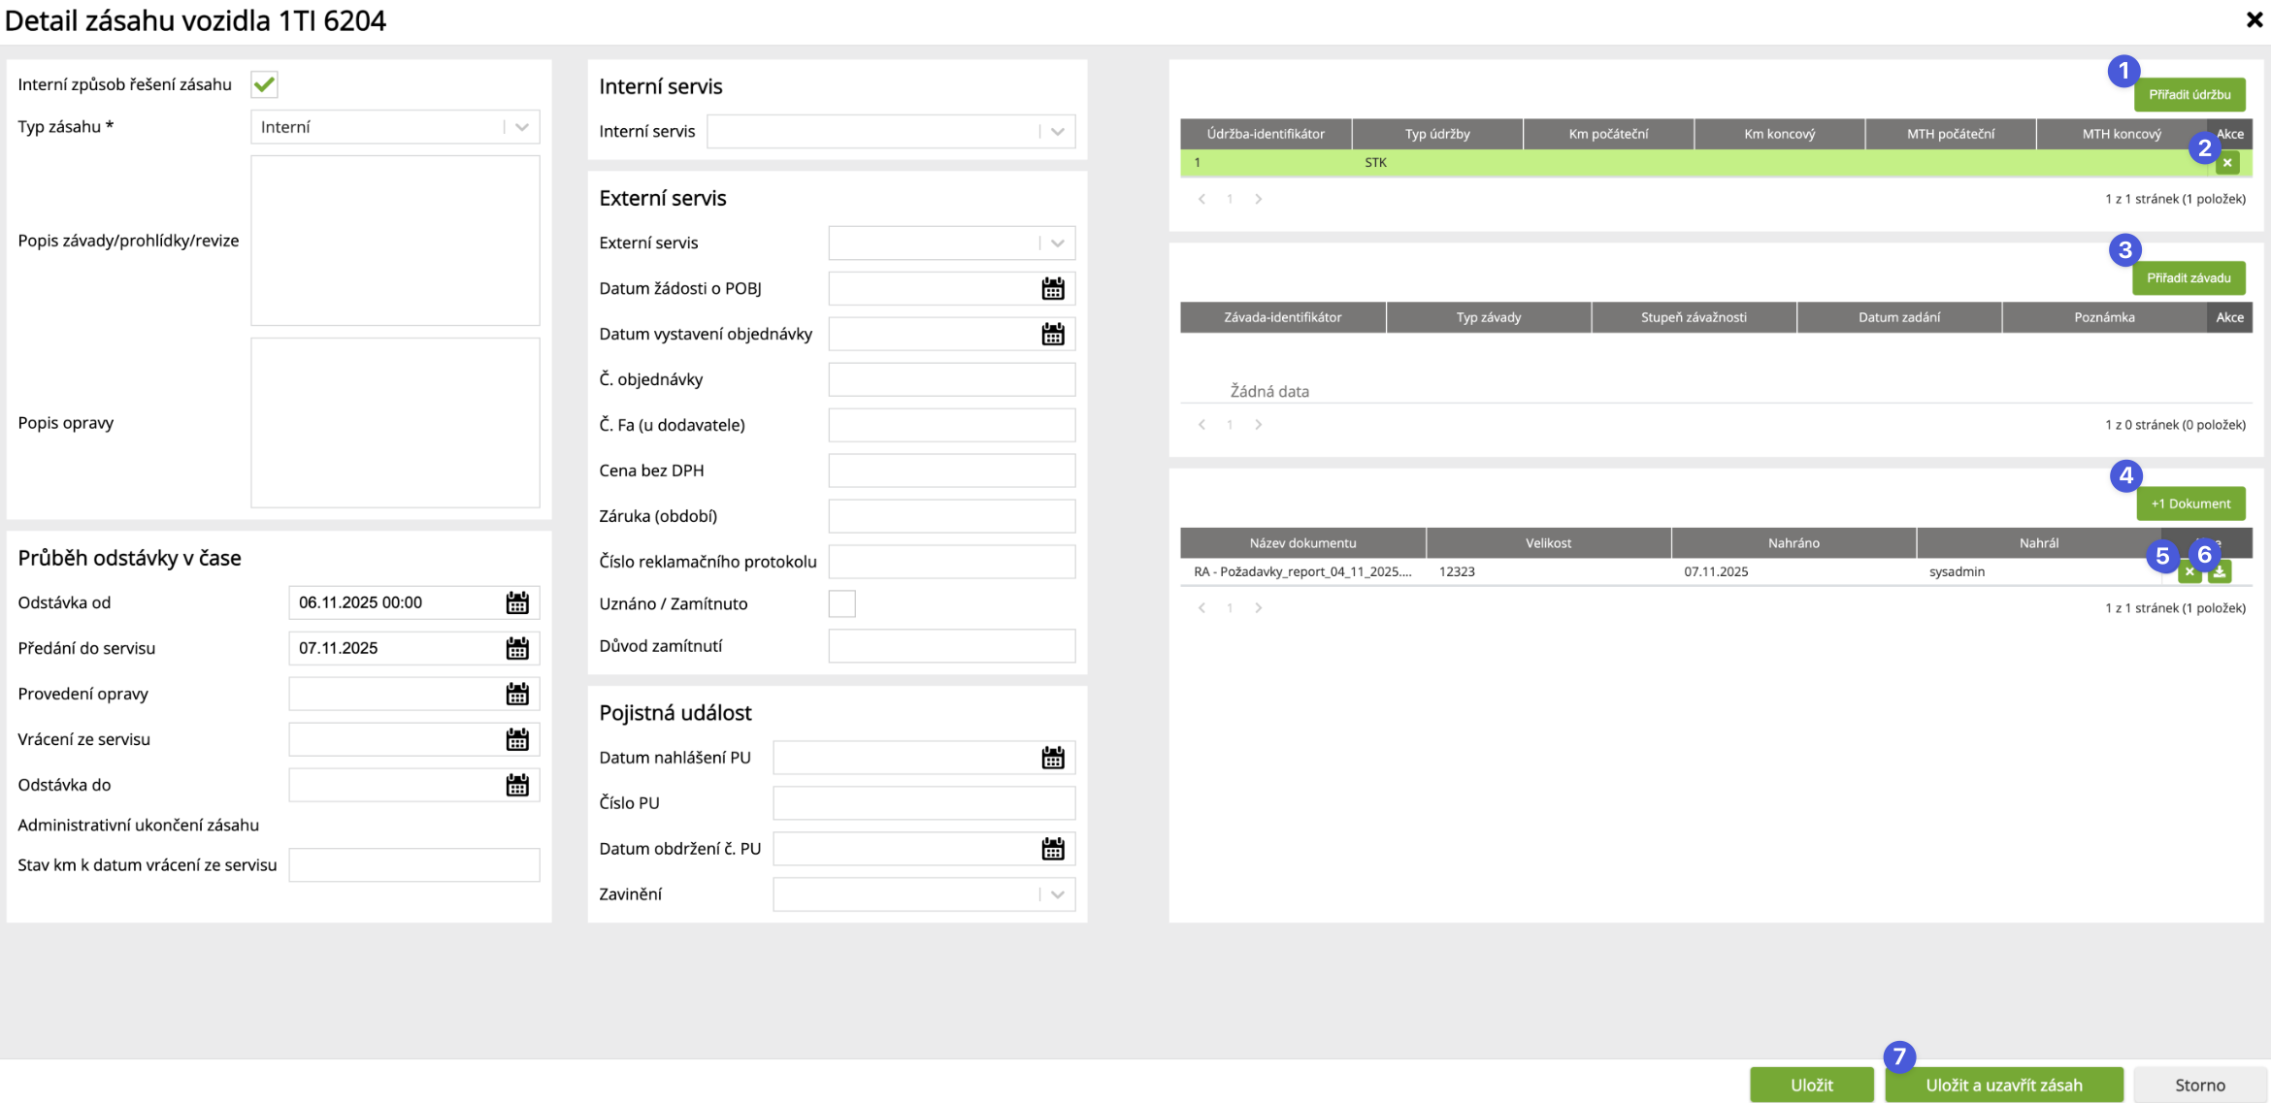Screen dimensions: 2271x1103
Task: Click the Přiřadit údržbu button
Action: pos(2189,94)
